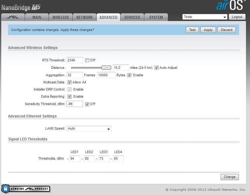The image size is (250, 195).
Task: Click the LED3 threshold field
Action: coord(104,159)
